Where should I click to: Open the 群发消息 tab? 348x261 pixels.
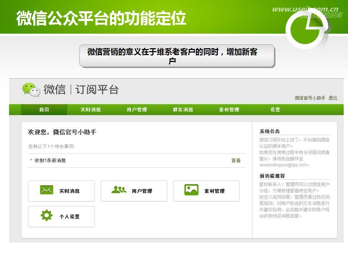pyautogui.click(x=183, y=109)
